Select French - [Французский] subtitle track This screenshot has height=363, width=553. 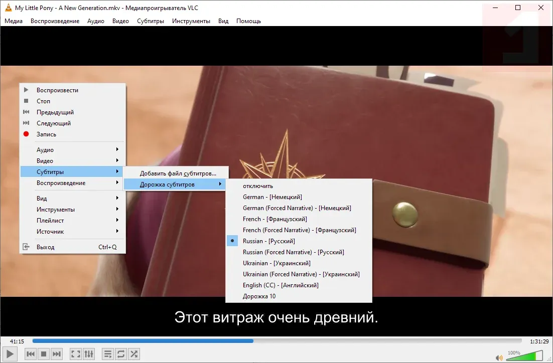pos(299,219)
